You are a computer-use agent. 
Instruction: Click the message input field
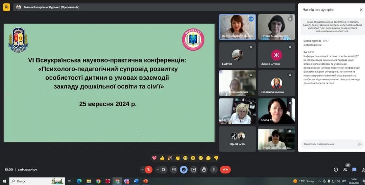[328, 144]
